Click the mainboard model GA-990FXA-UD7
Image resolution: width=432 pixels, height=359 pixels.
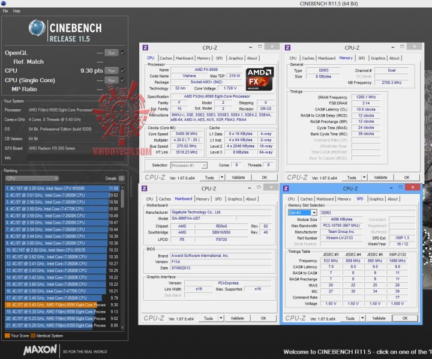click(x=203, y=219)
